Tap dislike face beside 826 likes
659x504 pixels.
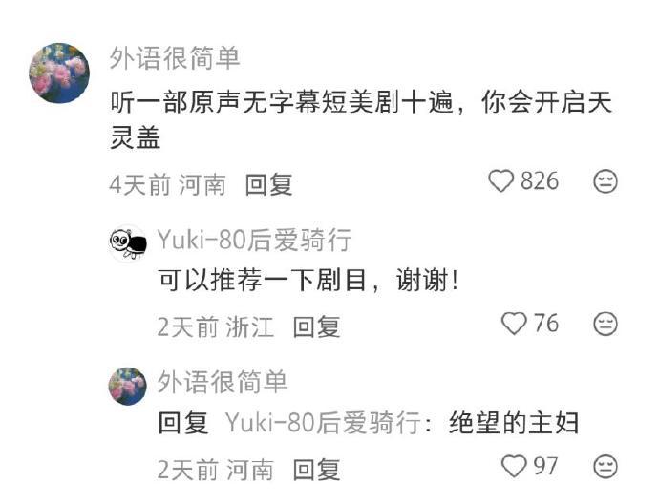(x=606, y=181)
